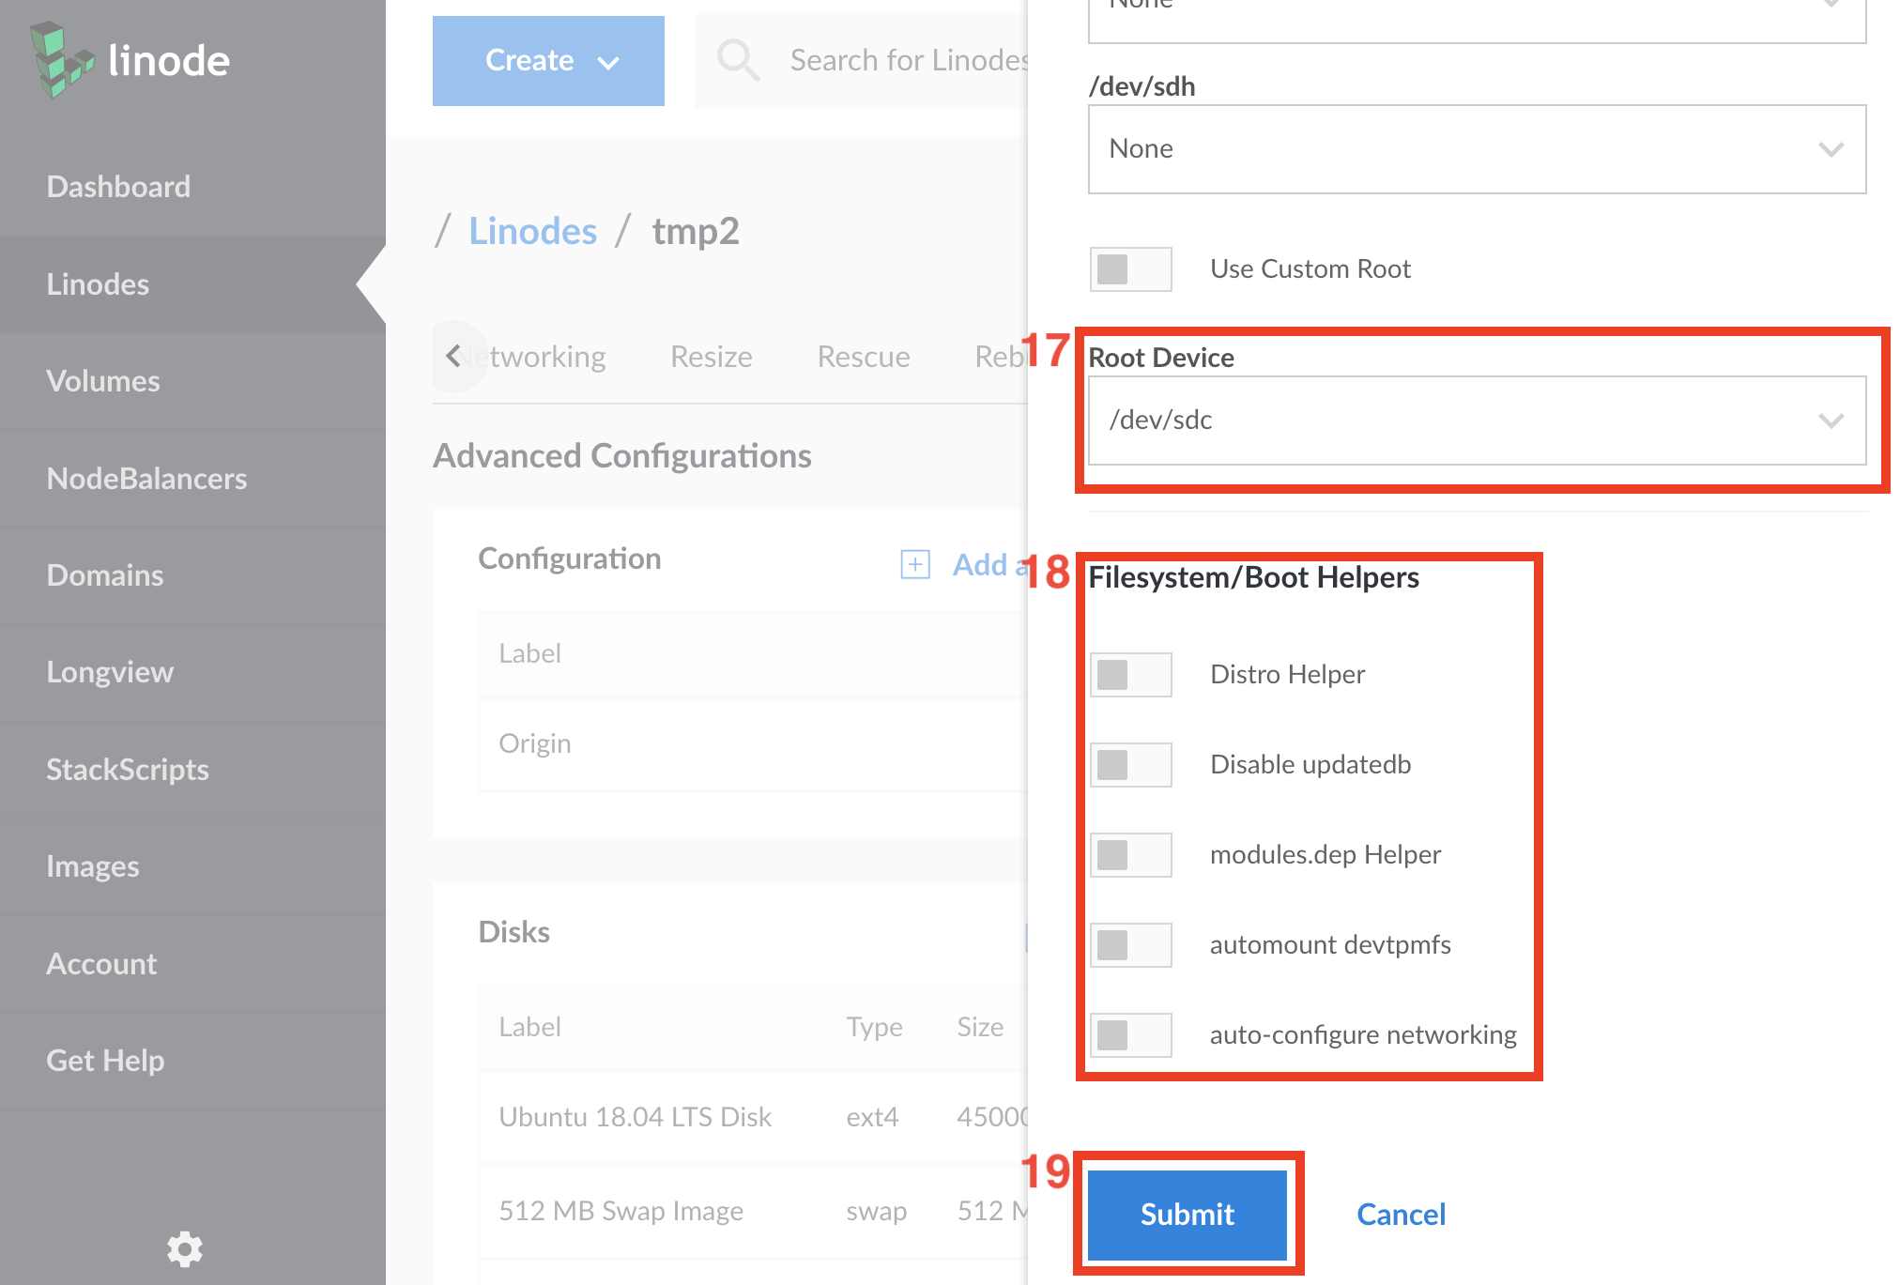Click the swap type cell
Viewport: 1900px width, 1285px height.
pos(876,1211)
